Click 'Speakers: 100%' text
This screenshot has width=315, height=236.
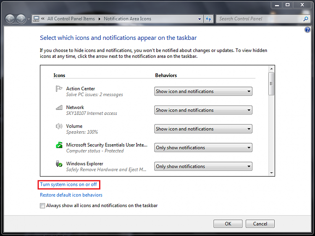pyautogui.click(x=82, y=132)
